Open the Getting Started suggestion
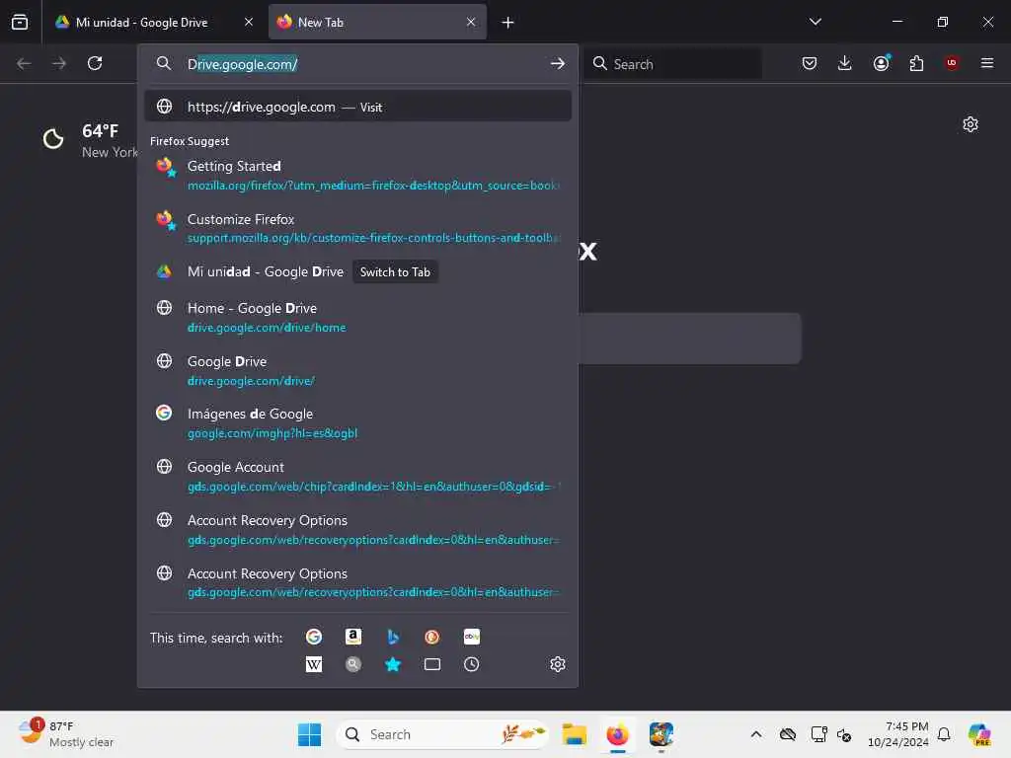This screenshot has height=758, width=1011. (357, 176)
